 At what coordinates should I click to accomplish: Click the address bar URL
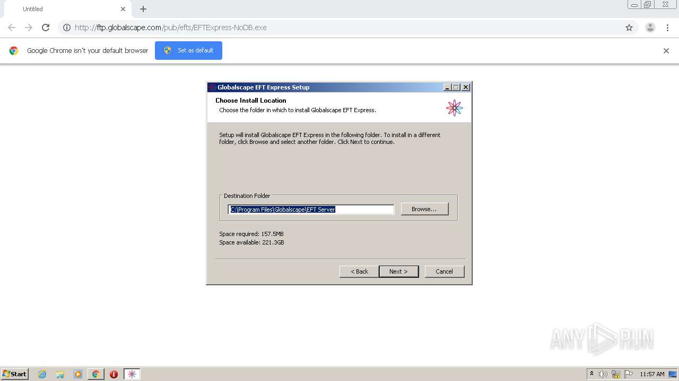tap(170, 28)
